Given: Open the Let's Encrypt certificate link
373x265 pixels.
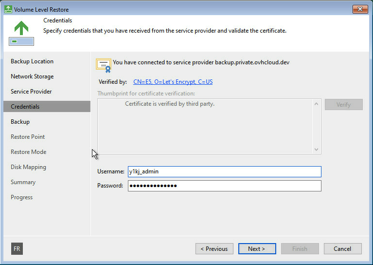Looking at the screenshot, I should click(x=173, y=82).
